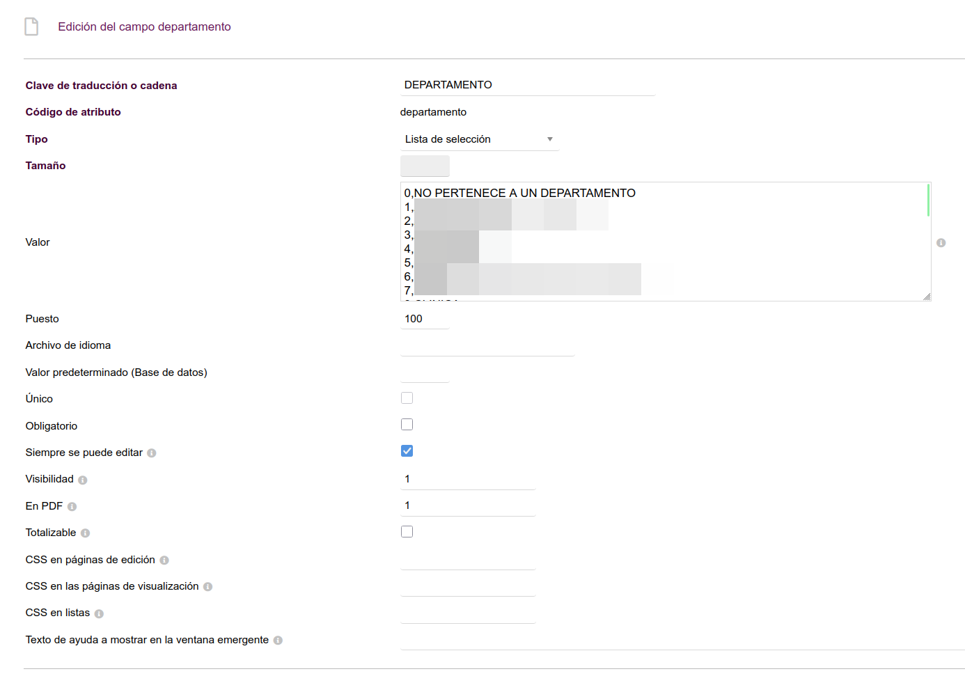Click info icon beside Siempre se puede editar
Viewport: 965px width, 683px height.
[152, 453]
